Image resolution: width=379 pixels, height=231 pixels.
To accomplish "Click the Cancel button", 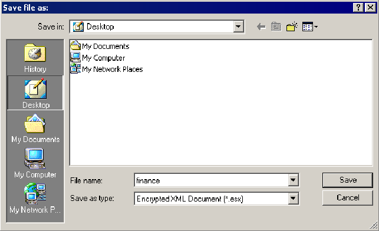I will pyautogui.click(x=348, y=198).
